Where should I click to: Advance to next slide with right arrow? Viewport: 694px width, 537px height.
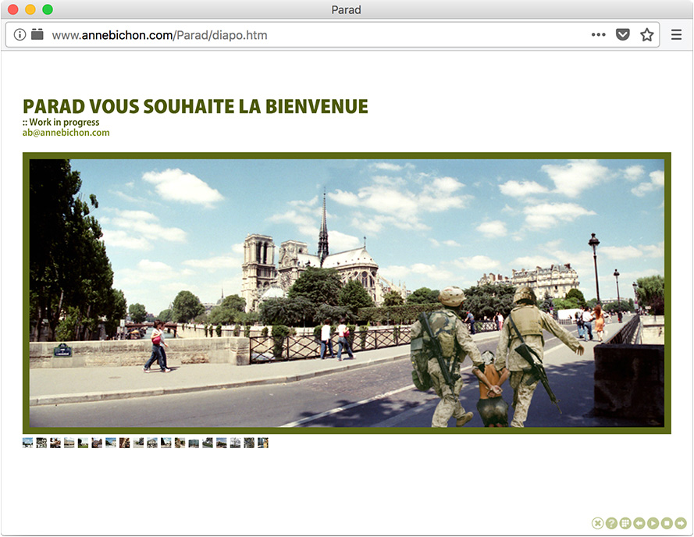click(x=681, y=523)
